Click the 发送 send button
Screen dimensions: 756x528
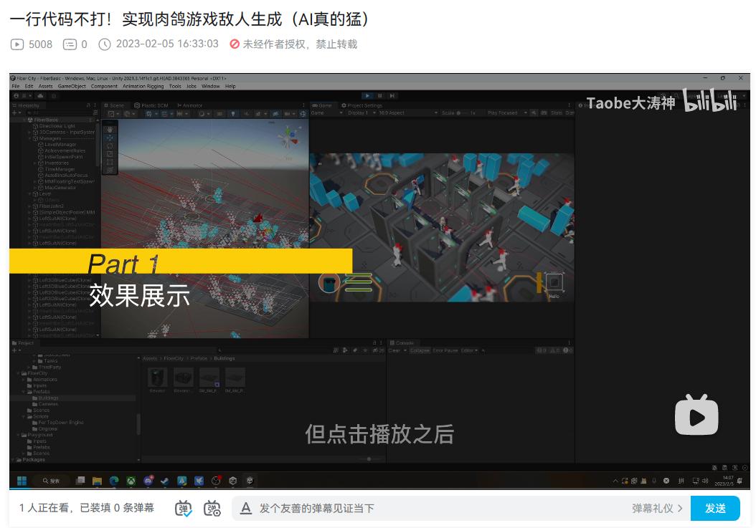point(715,508)
